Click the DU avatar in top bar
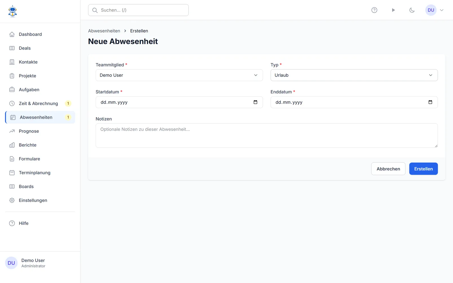 click(x=431, y=10)
